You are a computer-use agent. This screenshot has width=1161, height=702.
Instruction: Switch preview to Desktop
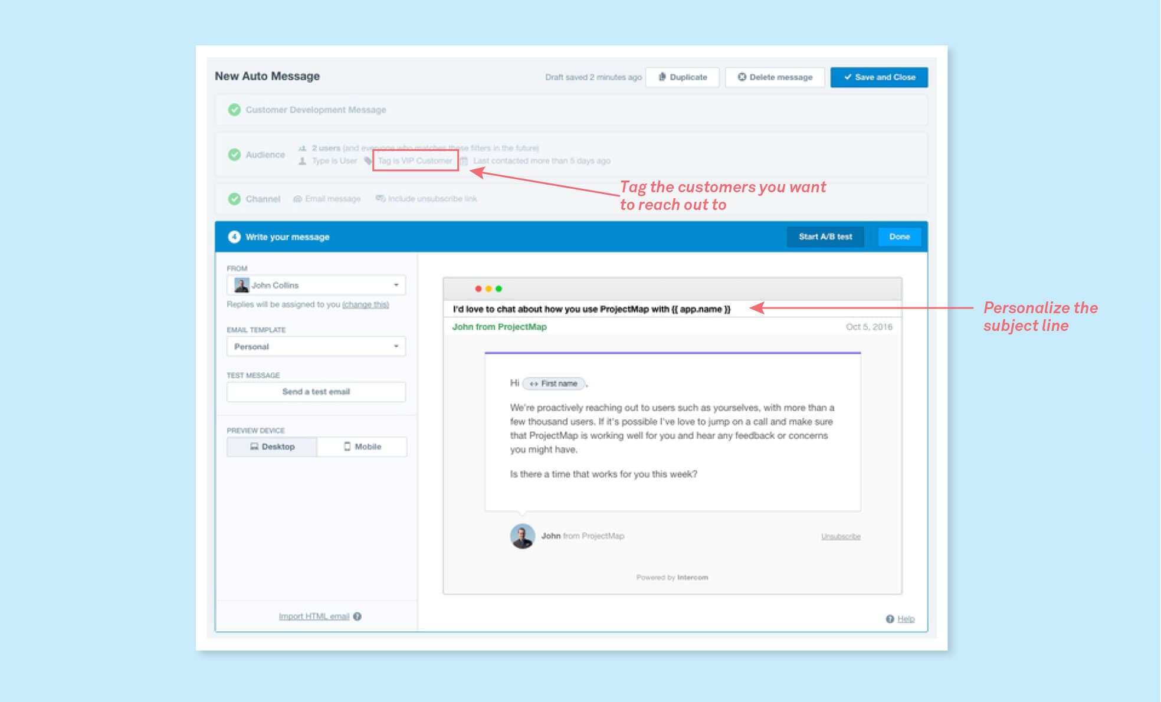272,447
